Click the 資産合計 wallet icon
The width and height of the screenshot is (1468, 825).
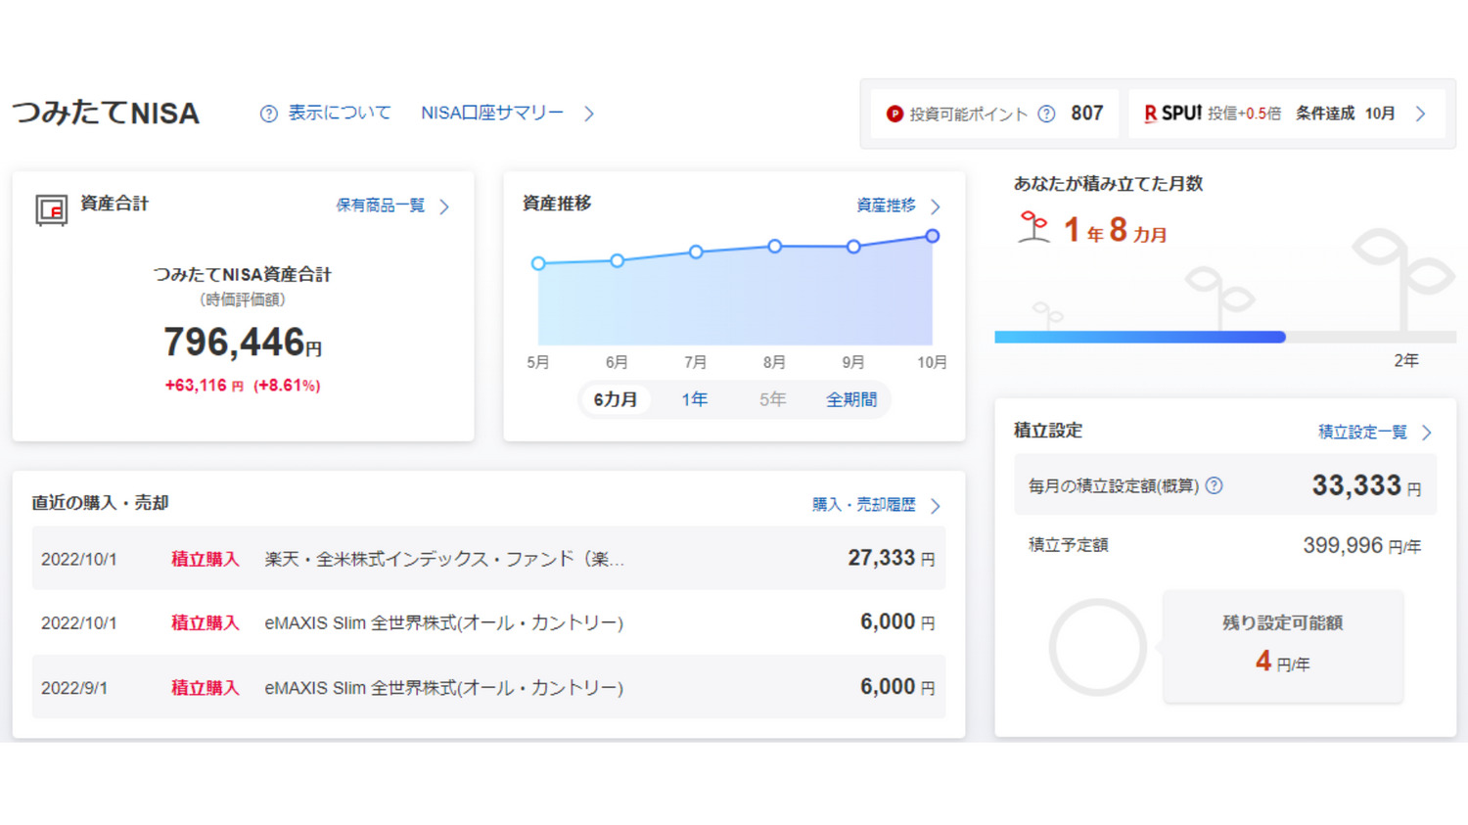[51, 209]
